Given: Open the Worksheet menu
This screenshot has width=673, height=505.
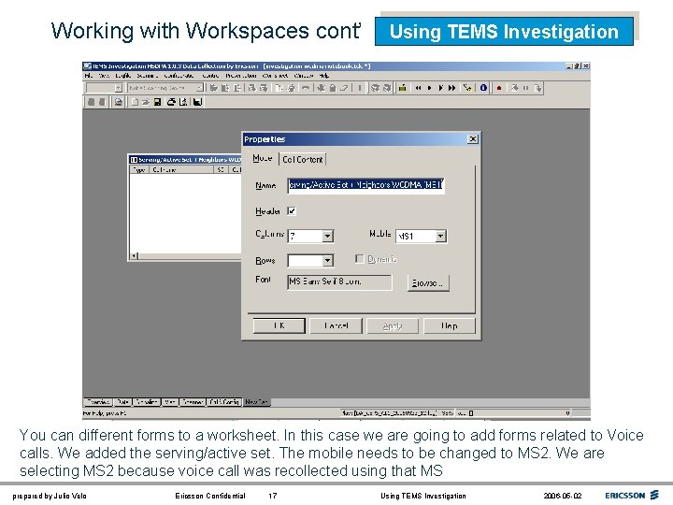Looking at the screenshot, I should click(275, 76).
